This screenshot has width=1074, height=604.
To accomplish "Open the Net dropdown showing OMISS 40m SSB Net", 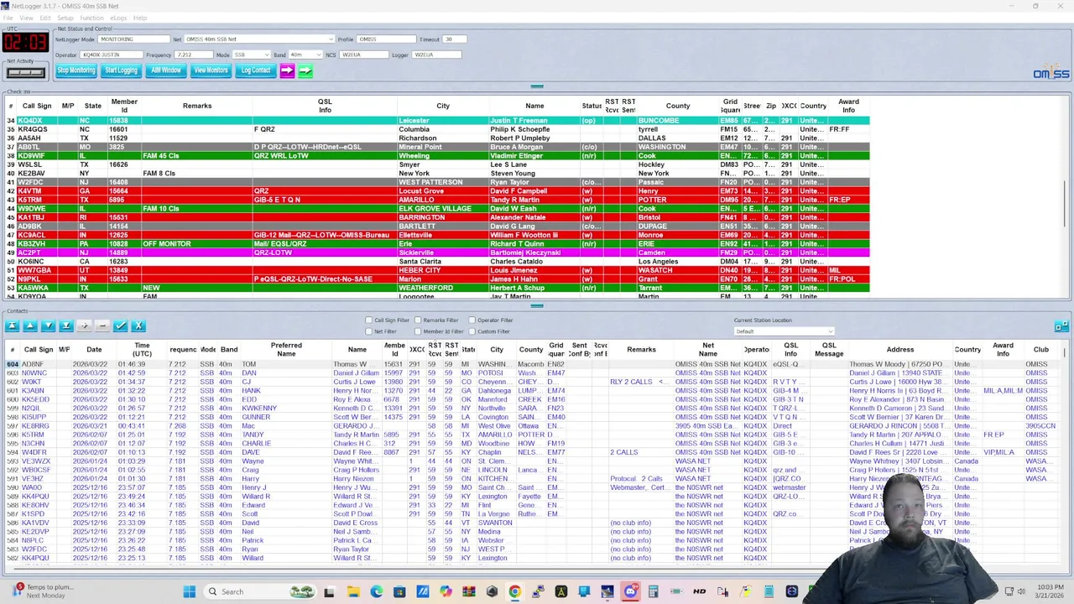I will point(258,39).
